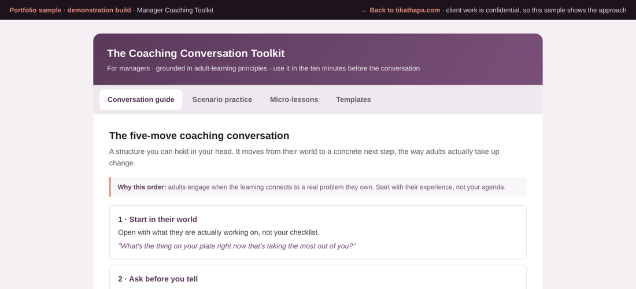Switch to the Scenario practice tab
Screen dimensions: 636x289
pyautogui.click(x=222, y=100)
